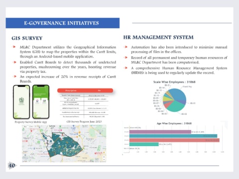Select the HR MANAGEMENT SYSTEM heading
The height and width of the screenshot is (179, 239).
(158, 37)
